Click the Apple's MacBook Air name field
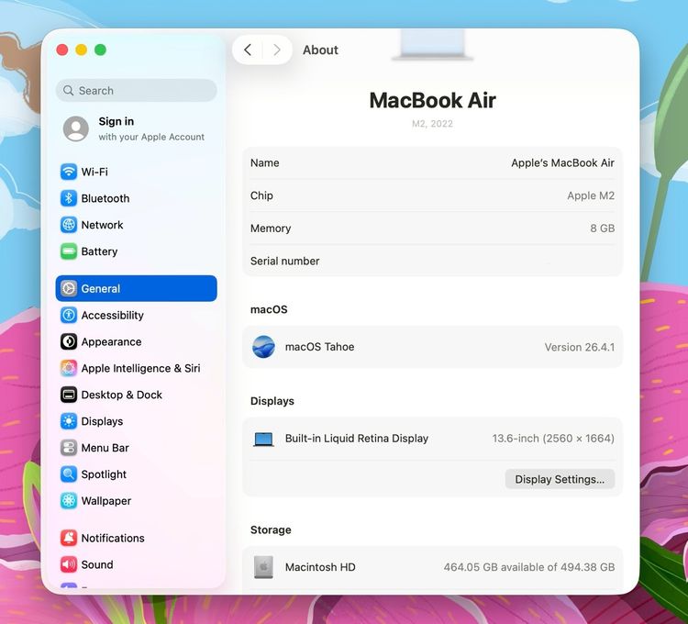This screenshot has width=688, height=624. [562, 162]
